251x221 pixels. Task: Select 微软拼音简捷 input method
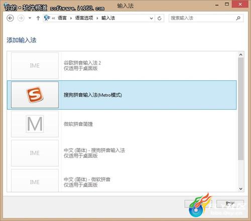[122, 124]
